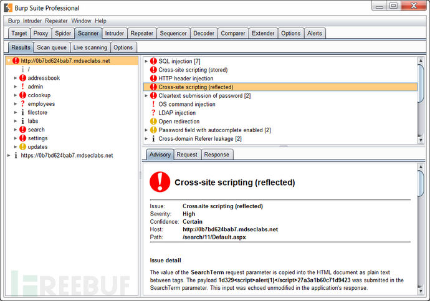Expand the Password field with autocomplete group

point(146,130)
